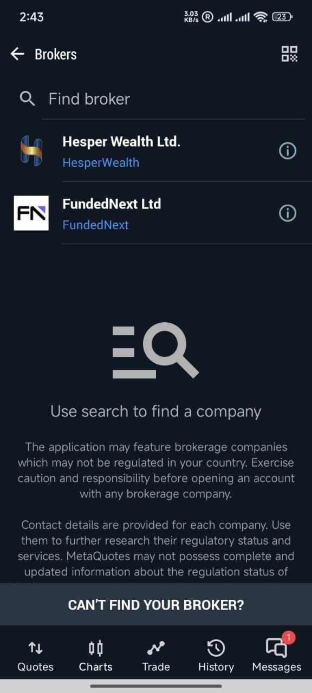Tap the Hesper Wealth logo
Image resolution: width=312 pixels, height=693 pixels.
(x=31, y=151)
